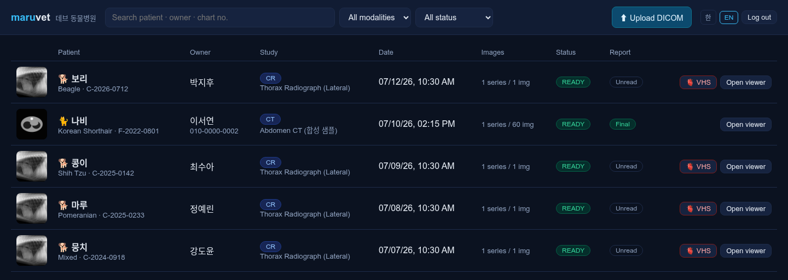Click the Unread report badge for 콩이

point(626,166)
